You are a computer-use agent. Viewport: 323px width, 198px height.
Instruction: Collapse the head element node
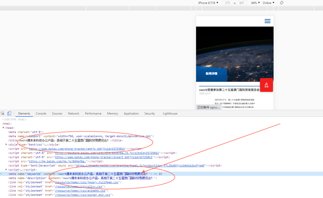point(3,128)
